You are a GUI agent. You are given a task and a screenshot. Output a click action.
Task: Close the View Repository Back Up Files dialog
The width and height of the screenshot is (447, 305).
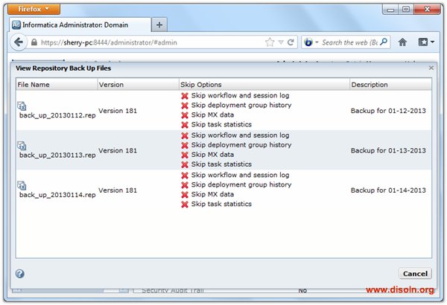pos(431,68)
